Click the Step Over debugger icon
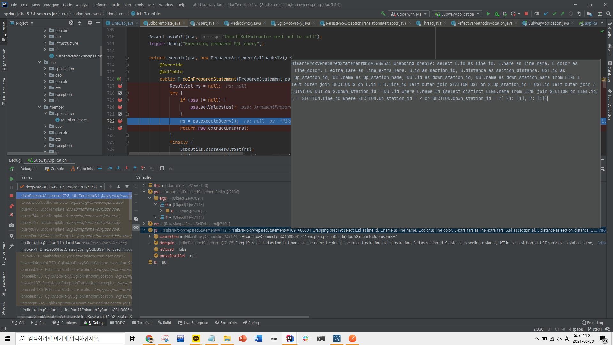Image resolution: width=613 pixels, height=345 pixels. click(x=110, y=169)
